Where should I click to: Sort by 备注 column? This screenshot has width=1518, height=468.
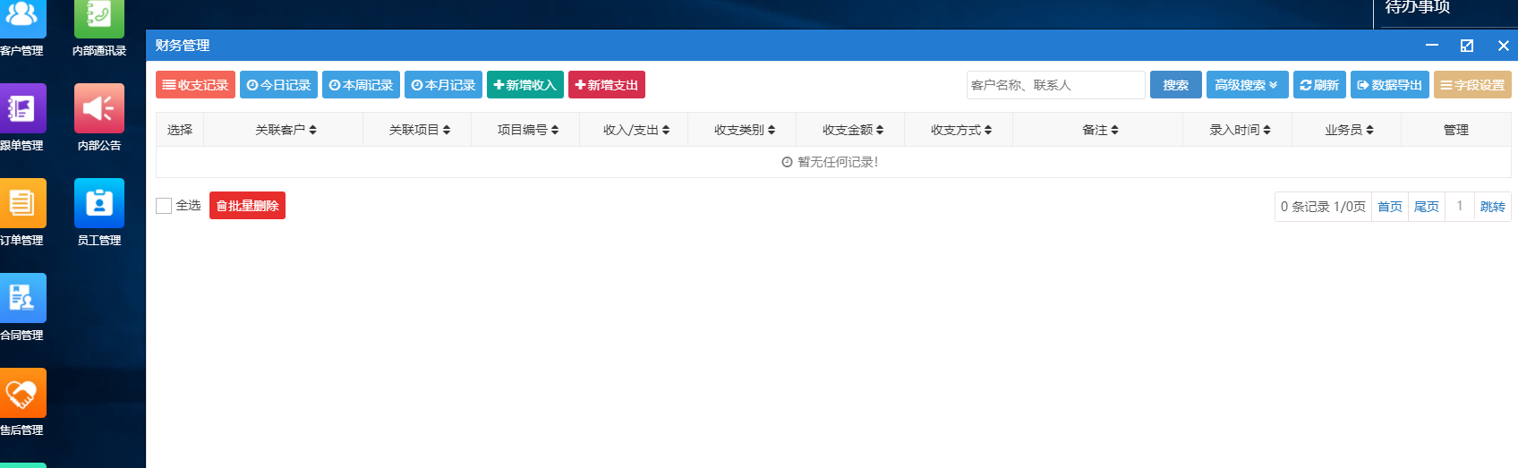(1100, 130)
